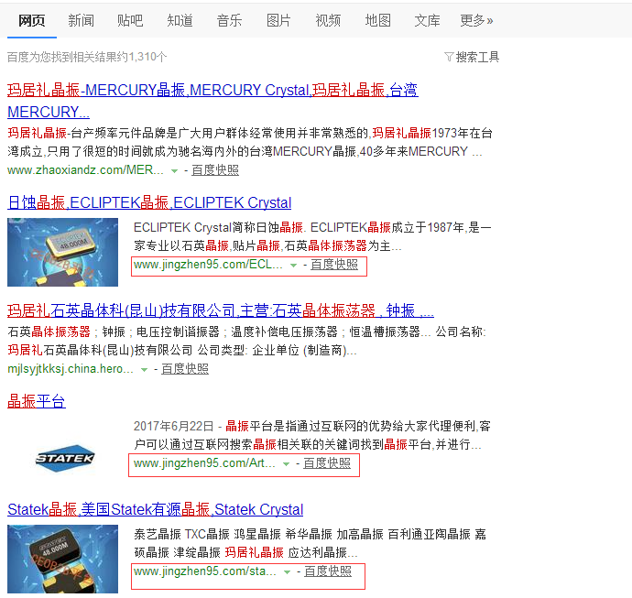Open Statek晶振,美国Statek有源晶振 result title
The image size is (632, 598).
[155, 510]
